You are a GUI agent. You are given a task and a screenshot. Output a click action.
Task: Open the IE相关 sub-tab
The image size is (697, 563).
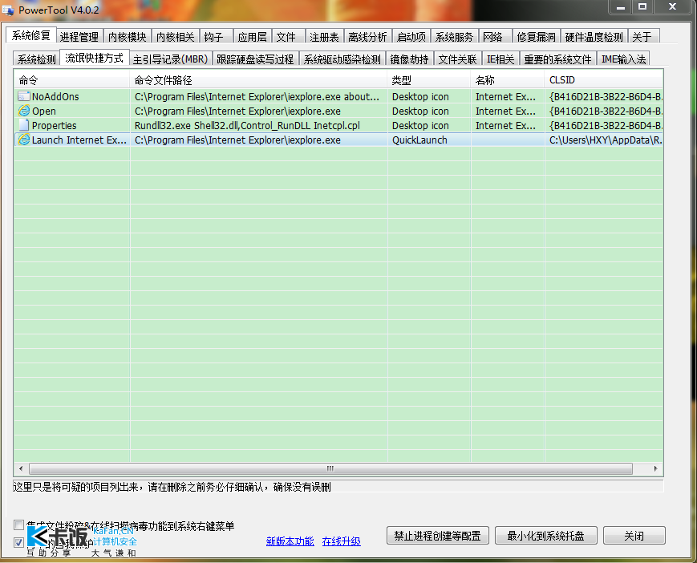pos(500,59)
